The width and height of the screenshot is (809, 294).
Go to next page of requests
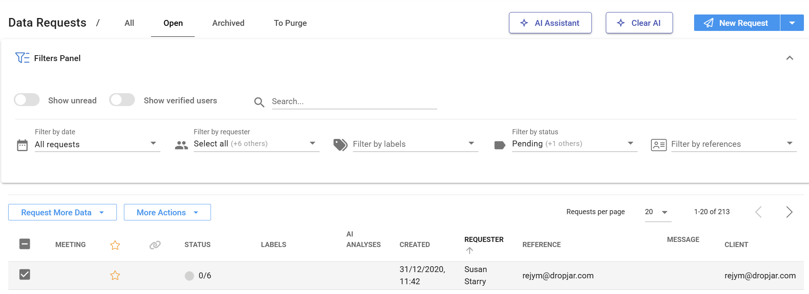[x=789, y=212]
